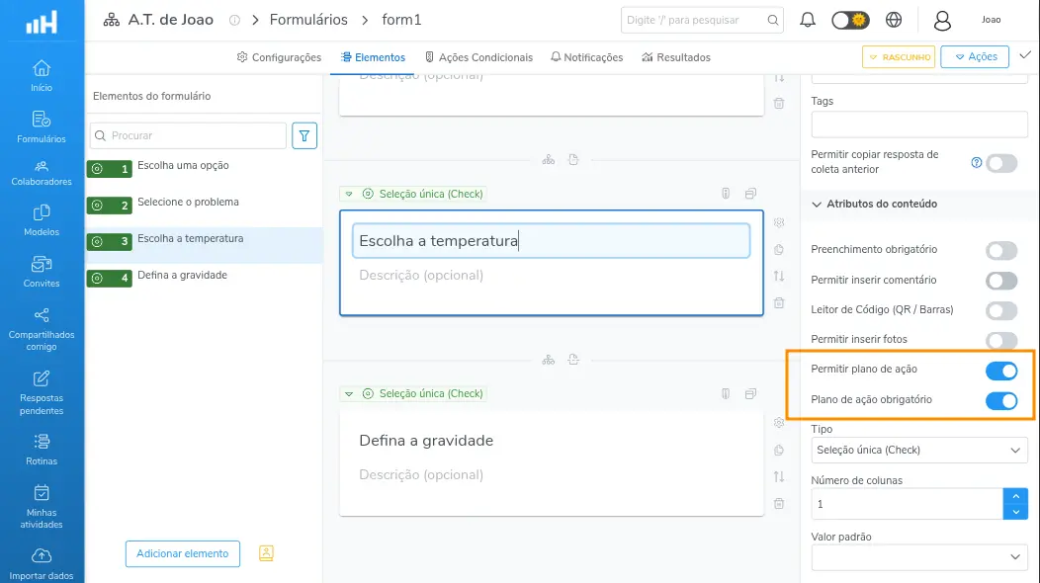Switch to the Elementos tab
Screen dimensions: 1040x583
click(373, 57)
